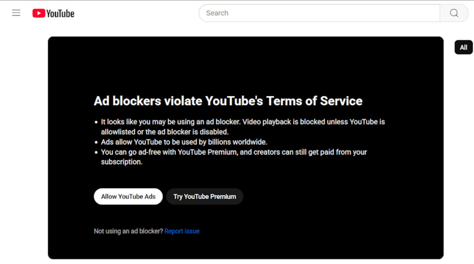Click the bullet "It looks like you may be using an ad blocker"
The height and width of the screenshot is (264, 474).
tap(243, 127)
